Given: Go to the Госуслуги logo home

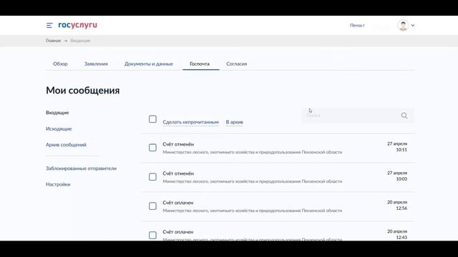Looking at the screenshot, I should coord(78,25).
